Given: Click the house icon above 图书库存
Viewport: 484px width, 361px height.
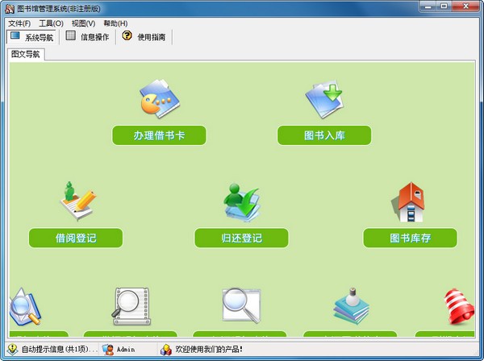Looking at the screenshot, I should pos(410,201).
